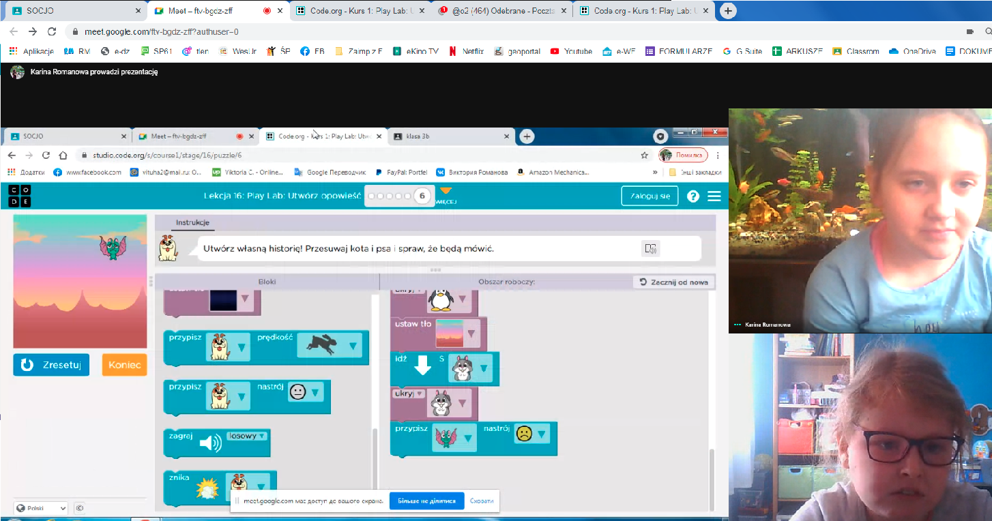Viewport: 992px width, 521px height.
Task: Open penguin dropdown in workspace ukryj block
Action: point(450,299)
